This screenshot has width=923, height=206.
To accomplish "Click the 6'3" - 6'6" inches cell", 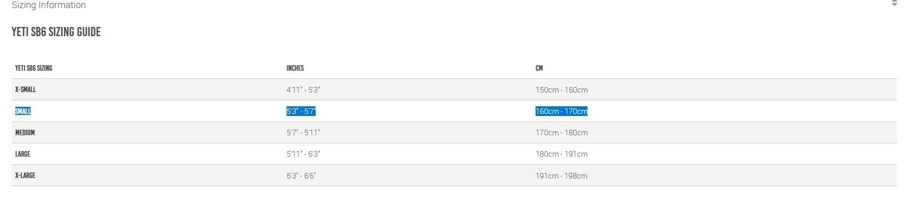I will (301, 176).
